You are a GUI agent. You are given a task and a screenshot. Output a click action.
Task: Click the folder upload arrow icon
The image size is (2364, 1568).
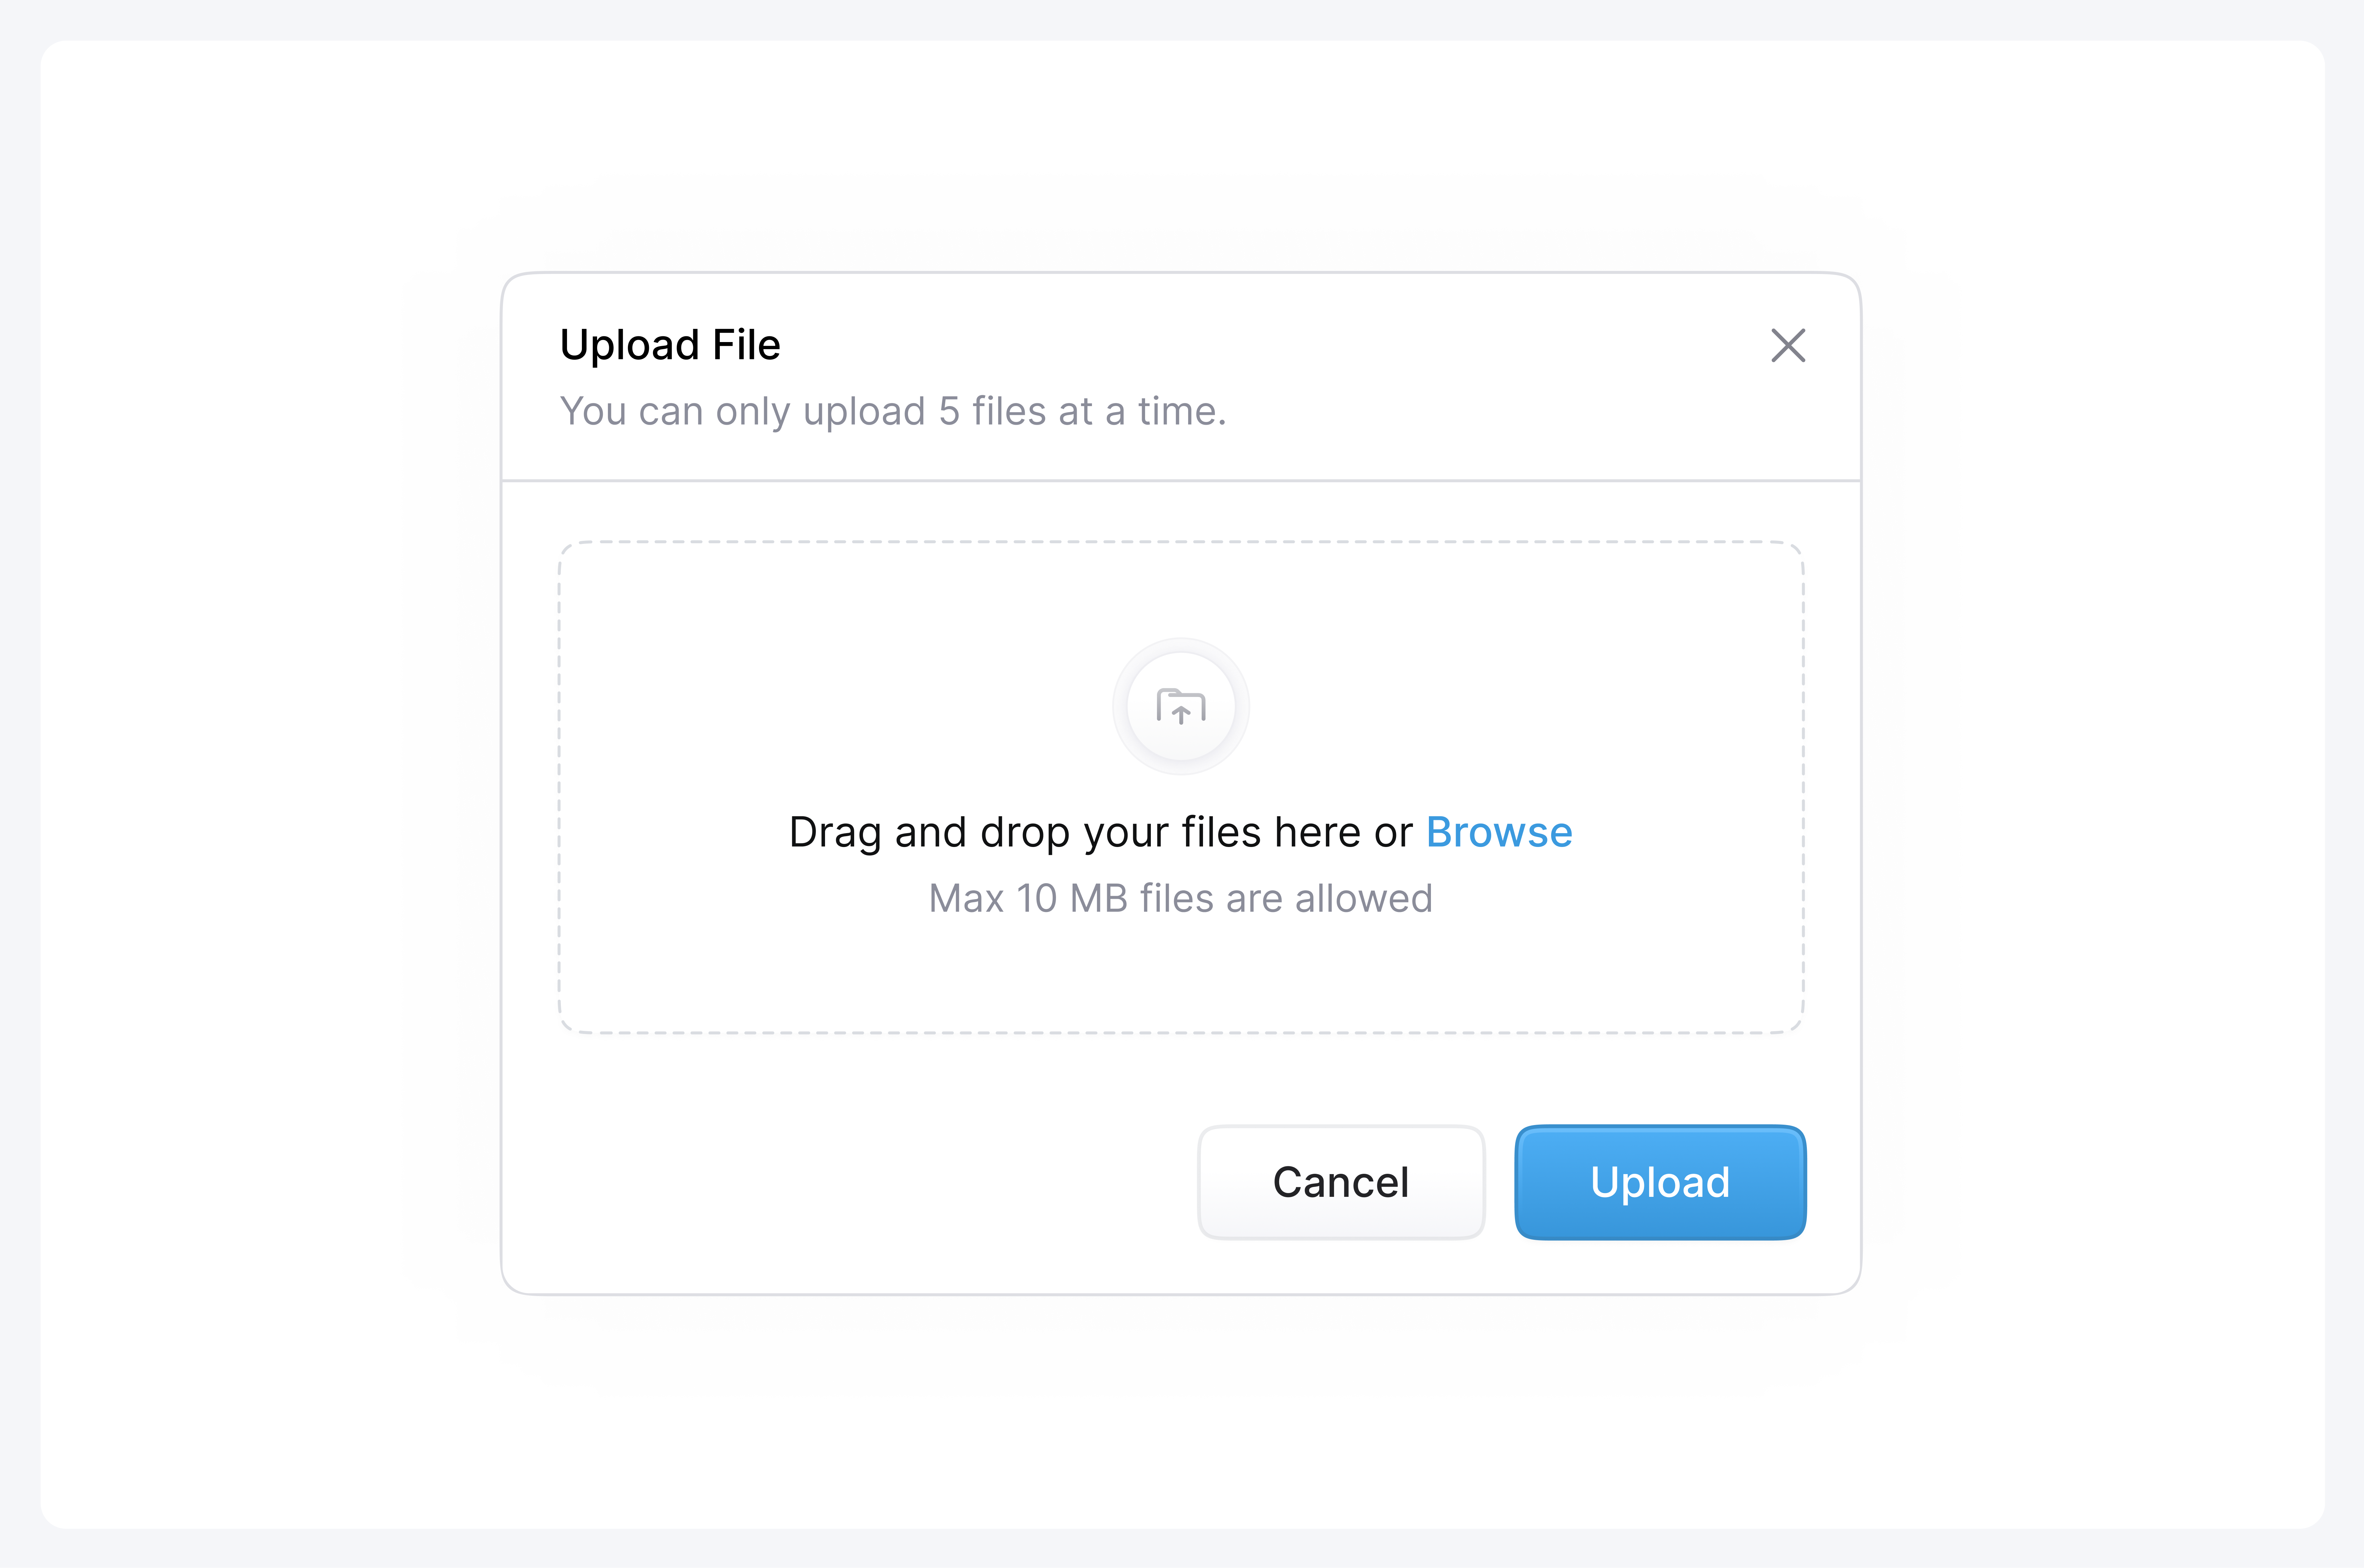tap(1181, 707)
